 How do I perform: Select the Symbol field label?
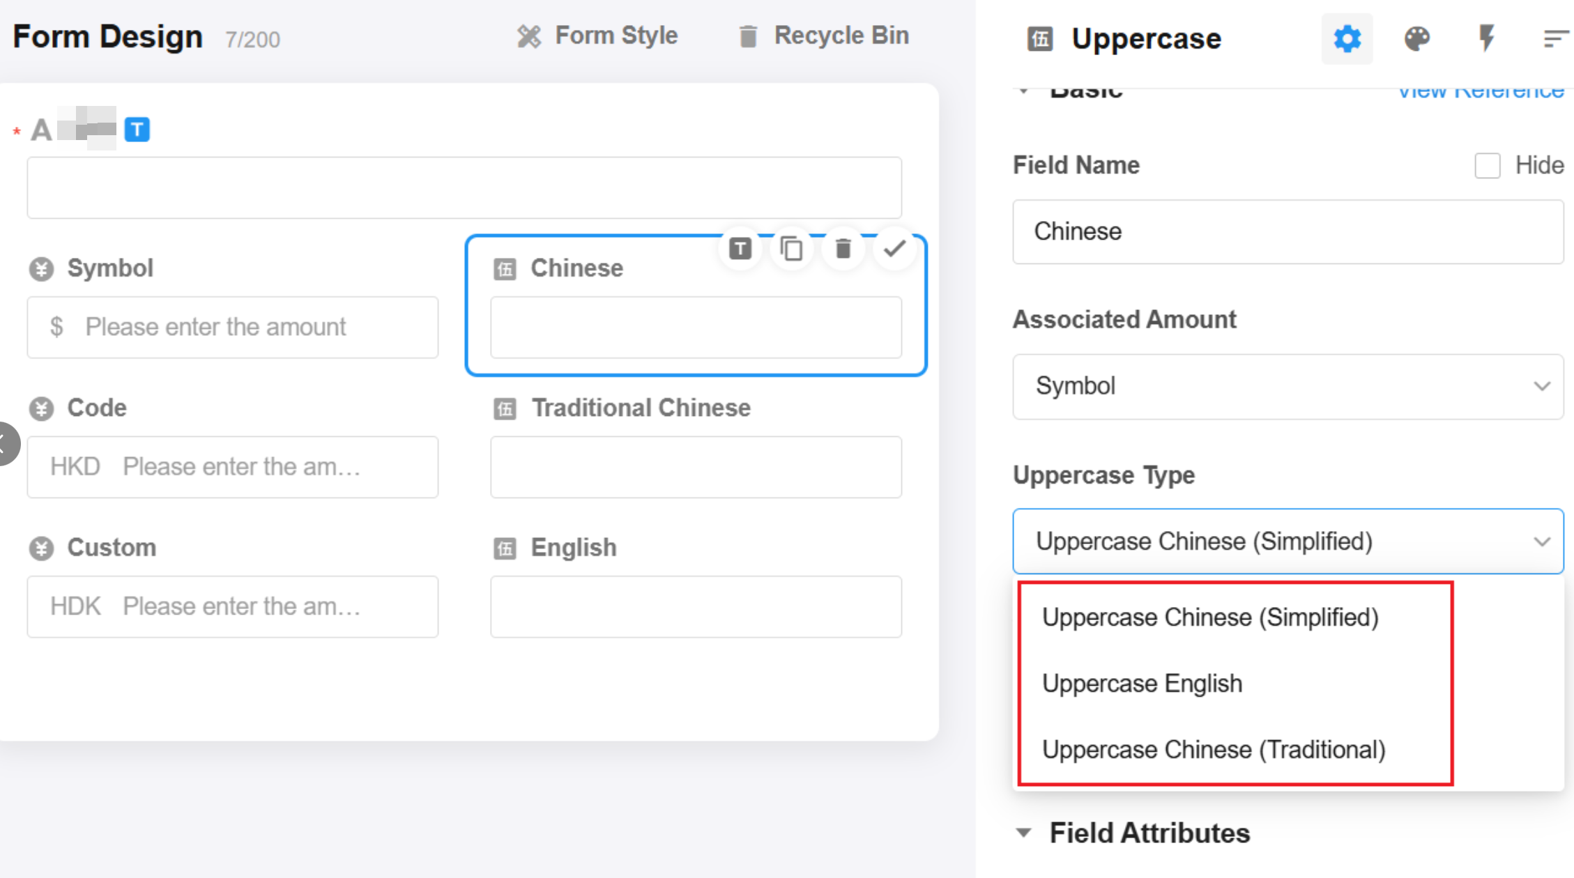[110, 268]
